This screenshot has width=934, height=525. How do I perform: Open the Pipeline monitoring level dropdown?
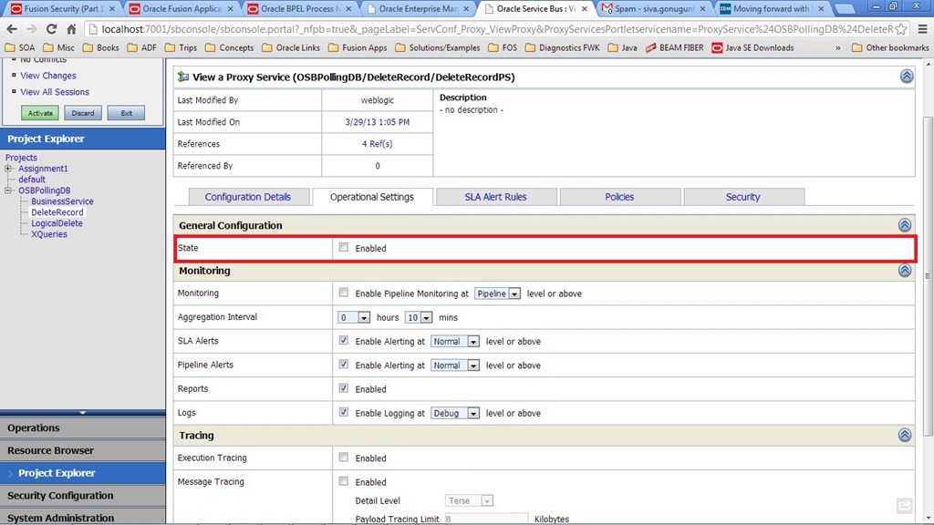click(498, 293)
